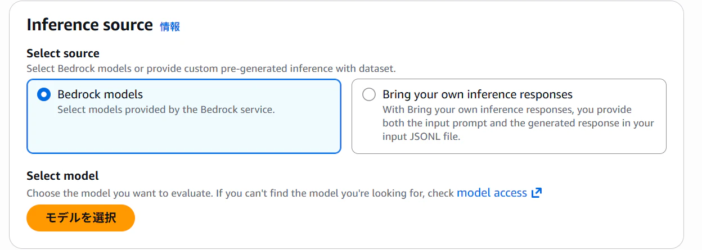Click the Select source label
The width and height of the screenshot is (702, 250).
click(63, 53)
